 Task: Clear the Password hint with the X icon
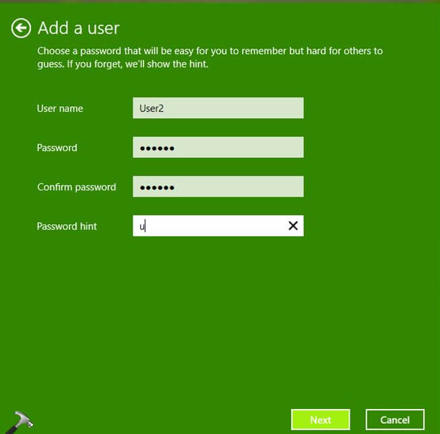point(293,226)
